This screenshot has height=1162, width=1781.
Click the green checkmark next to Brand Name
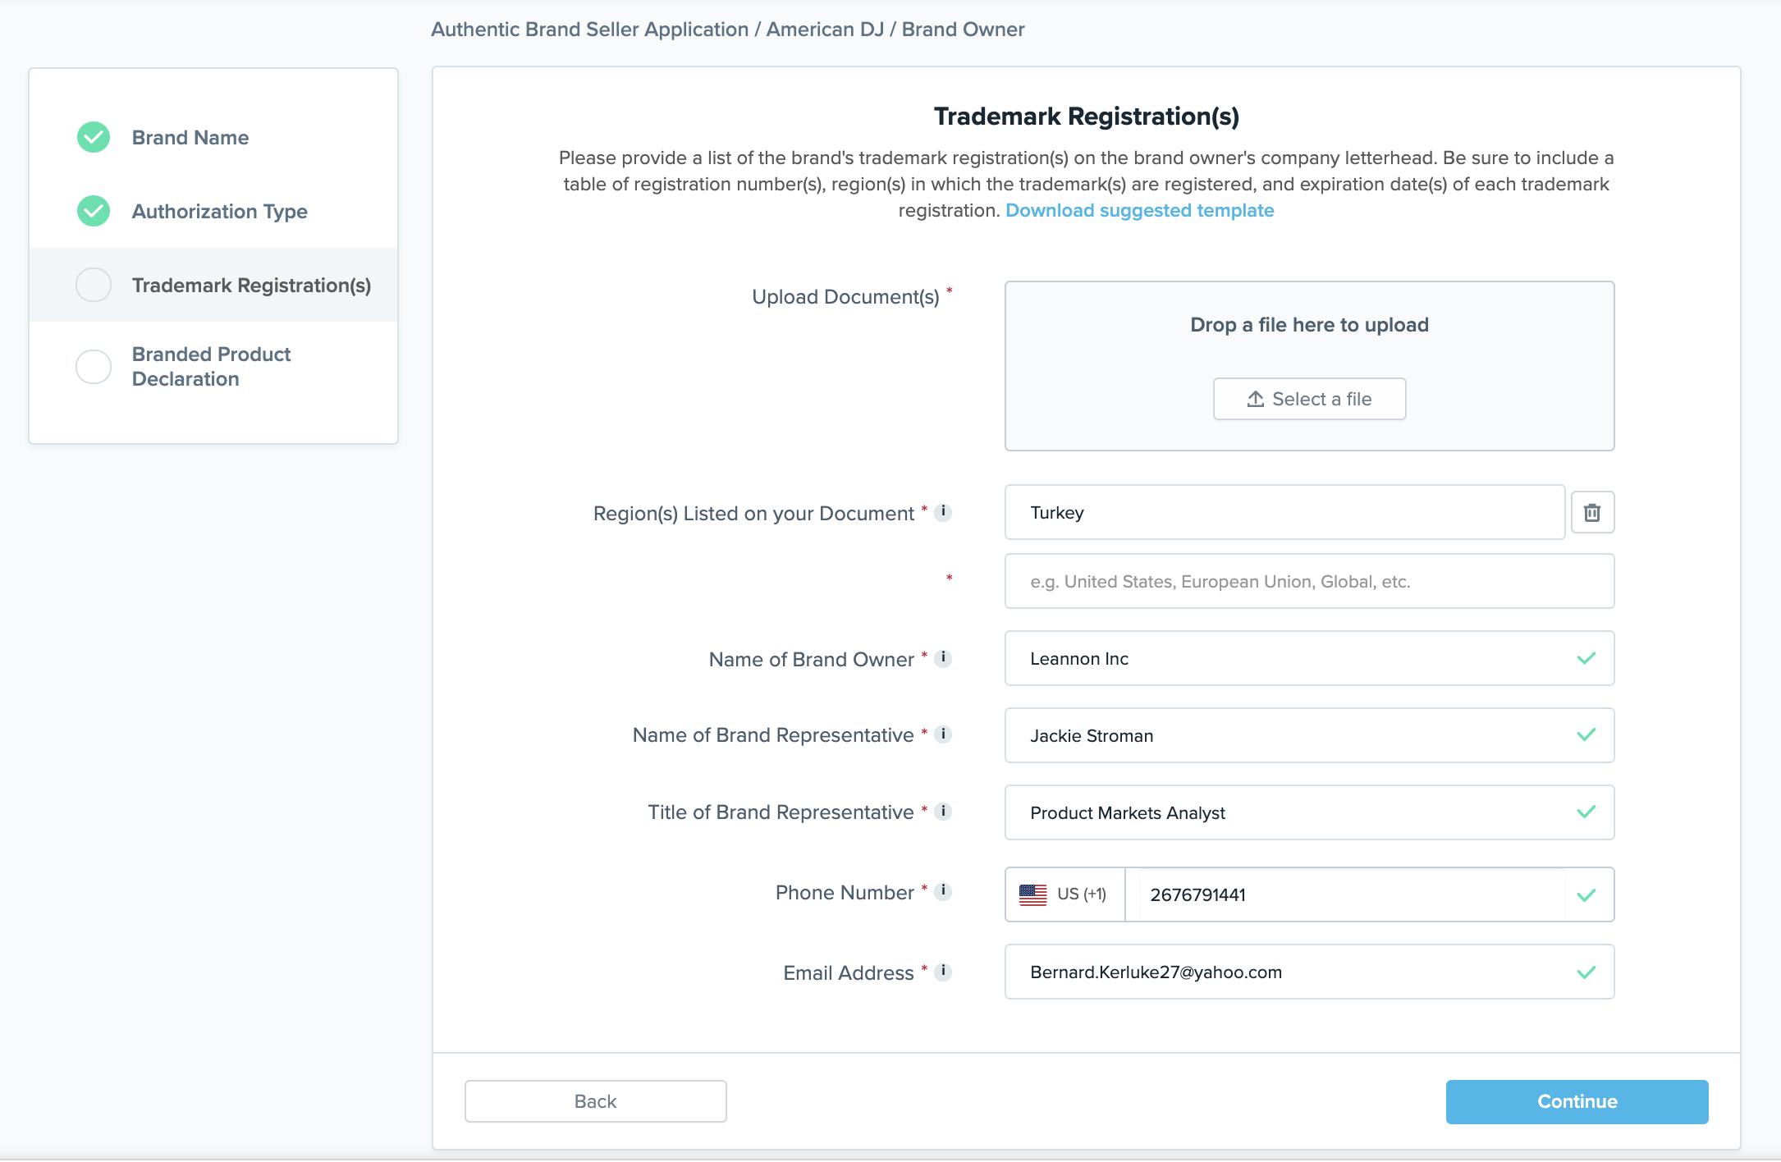(94, 138)
